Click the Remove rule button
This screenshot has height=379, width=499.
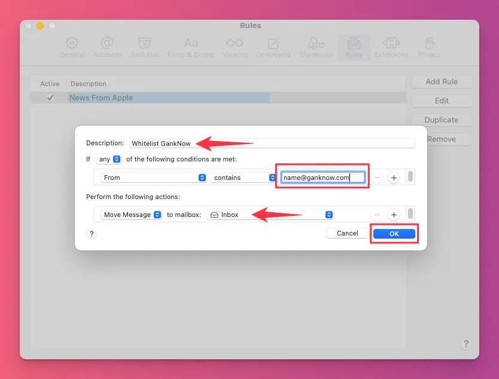point(442,139)
